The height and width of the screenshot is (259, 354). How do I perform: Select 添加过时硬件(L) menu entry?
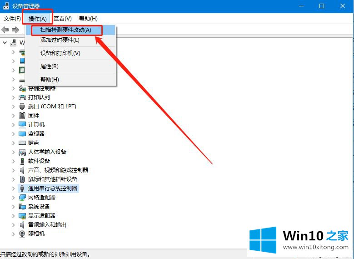click(x=60, y=40)
